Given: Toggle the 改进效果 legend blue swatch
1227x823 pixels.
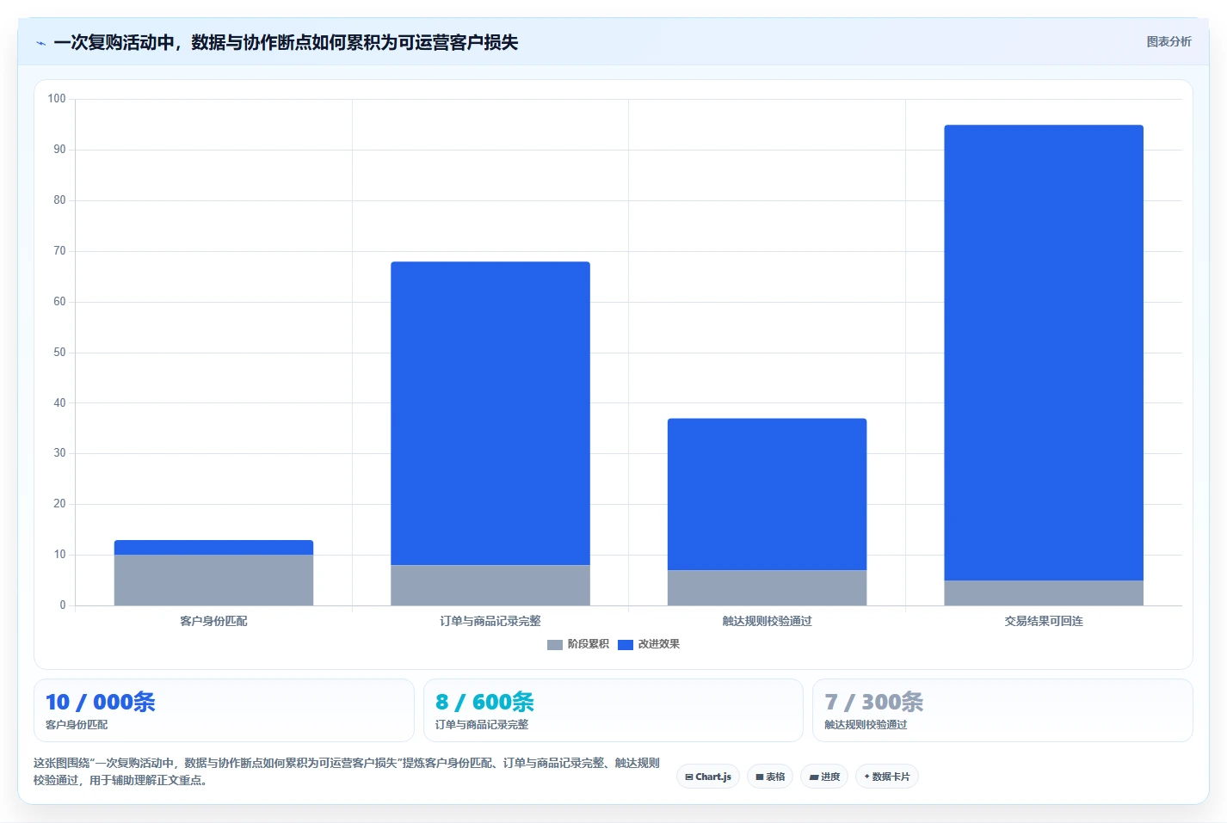Looking at the screenshot, I should [x=626, y=644].
